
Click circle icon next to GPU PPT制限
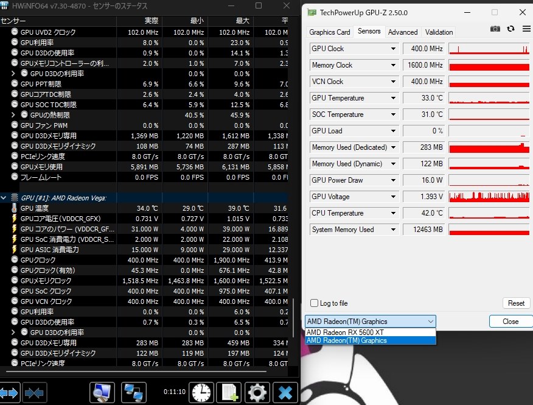pos(14,83)
